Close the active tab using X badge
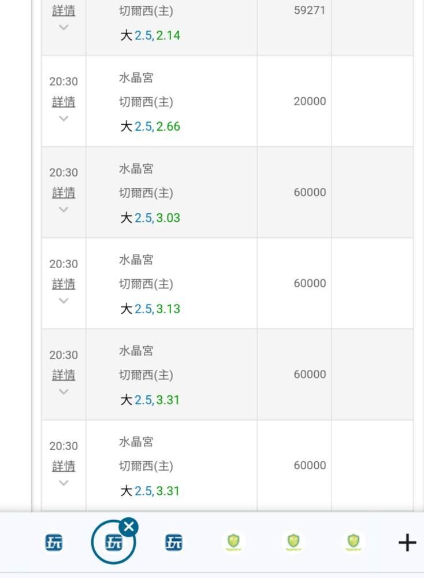The width and height of the screenshot is (424, 578). (x=129, y=527)
